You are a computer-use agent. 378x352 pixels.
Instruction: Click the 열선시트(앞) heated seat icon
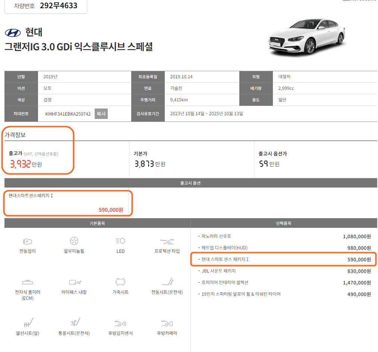(x=28, y=322)
